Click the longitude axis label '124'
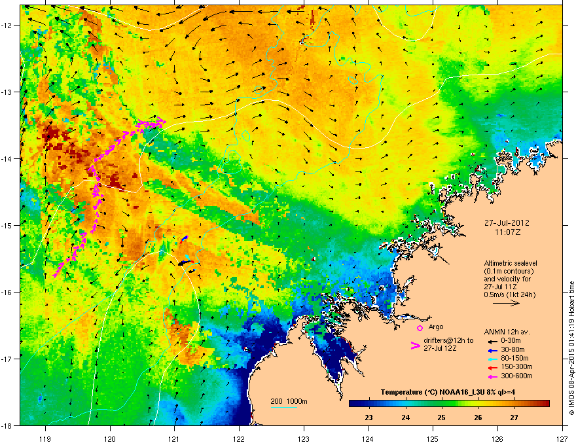576x445 pixels. 368,438
